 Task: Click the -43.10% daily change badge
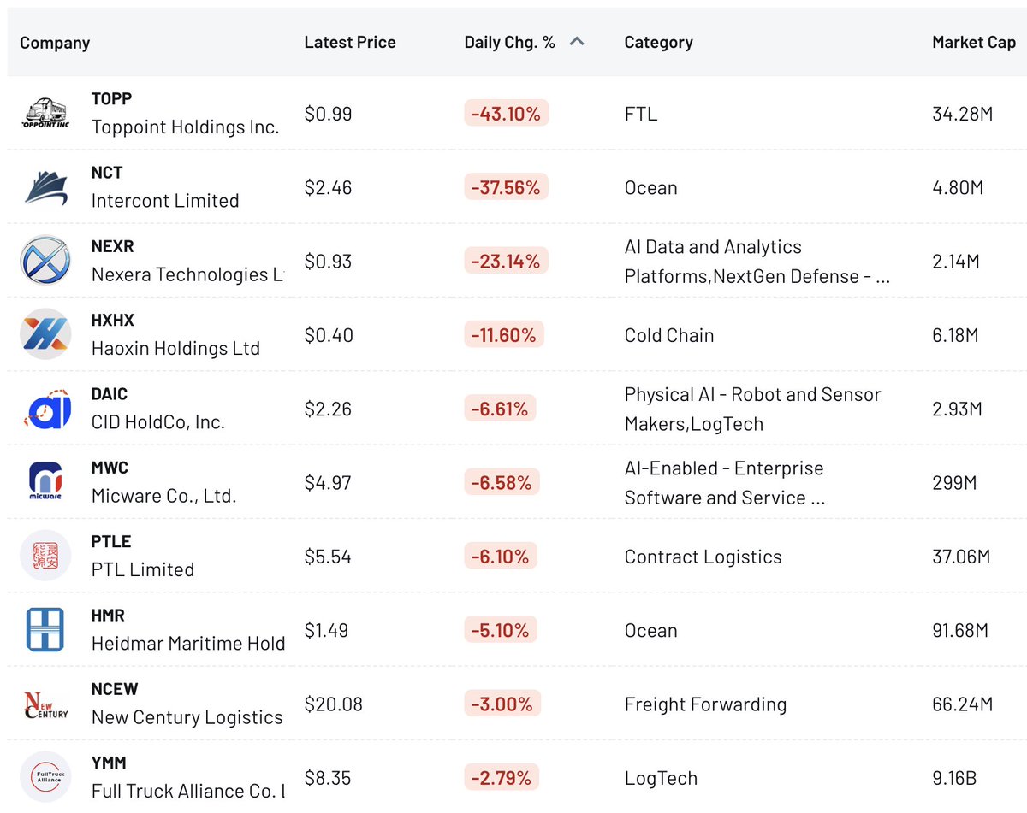click(x=507, y=114)
